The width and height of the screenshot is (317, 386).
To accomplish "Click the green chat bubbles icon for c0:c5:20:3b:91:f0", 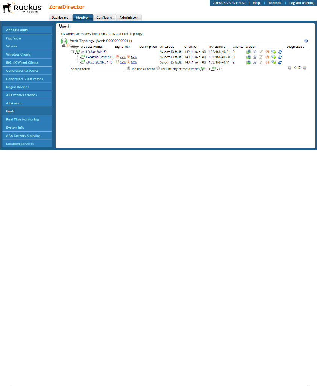I will (x=274, y=62).
